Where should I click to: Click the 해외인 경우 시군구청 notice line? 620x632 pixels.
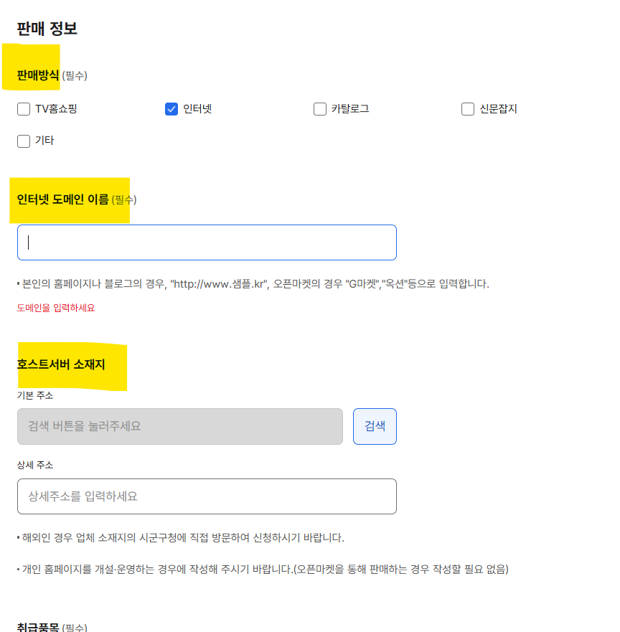click(181, 538)
